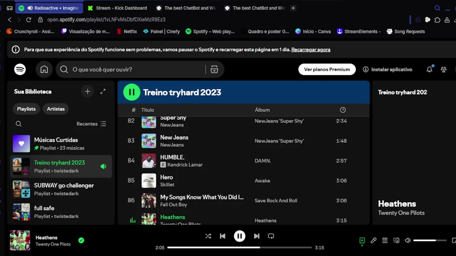
Task: Open Twenty One Pilots artist in right panel
Action: coord(401,213)
